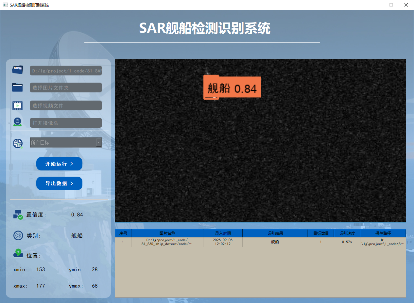Click the xmax value 177
This screenshot has height=303, width=414.
coord(41,286)
